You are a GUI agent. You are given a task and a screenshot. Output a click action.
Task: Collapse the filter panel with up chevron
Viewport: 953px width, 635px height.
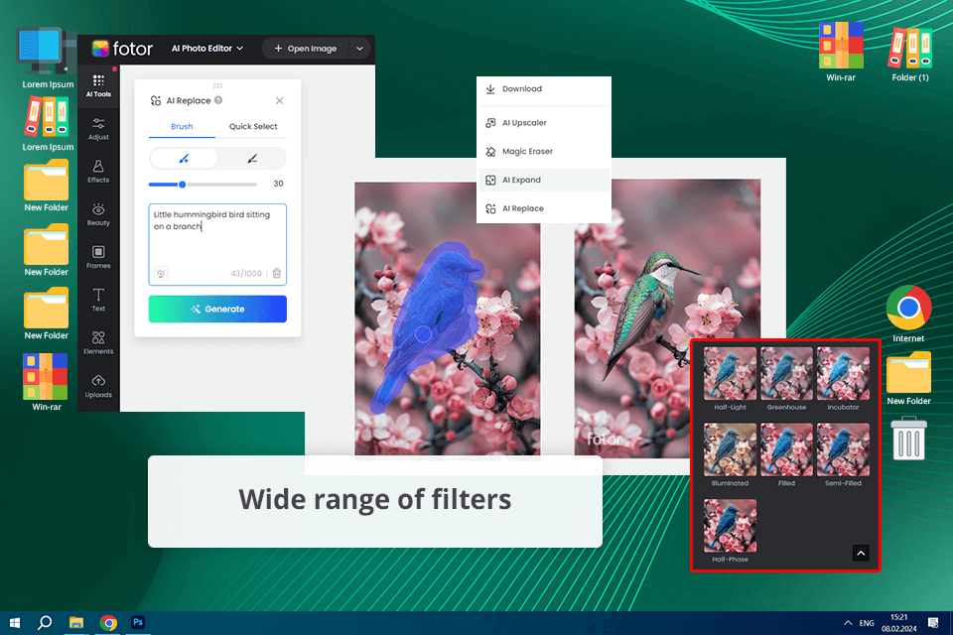(x=861, y=553)
